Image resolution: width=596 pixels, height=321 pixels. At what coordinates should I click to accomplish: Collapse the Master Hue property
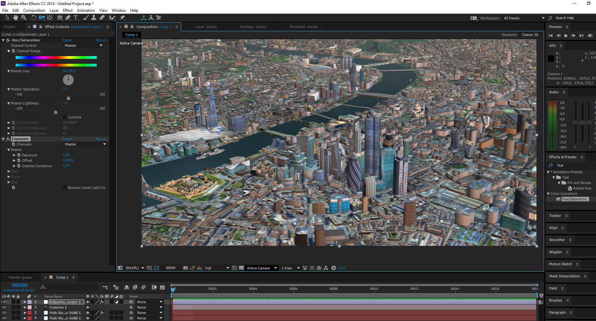(9, 71)
